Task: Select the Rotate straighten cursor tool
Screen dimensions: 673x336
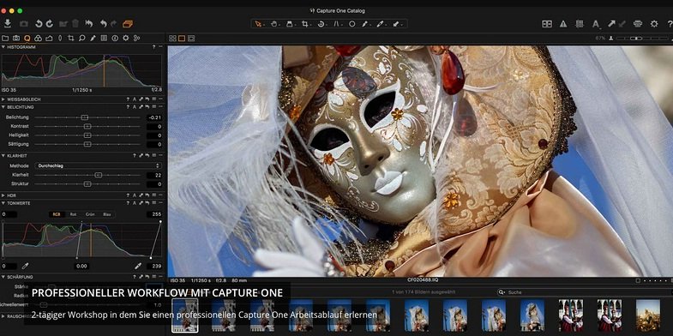Action: pos(321,24)
